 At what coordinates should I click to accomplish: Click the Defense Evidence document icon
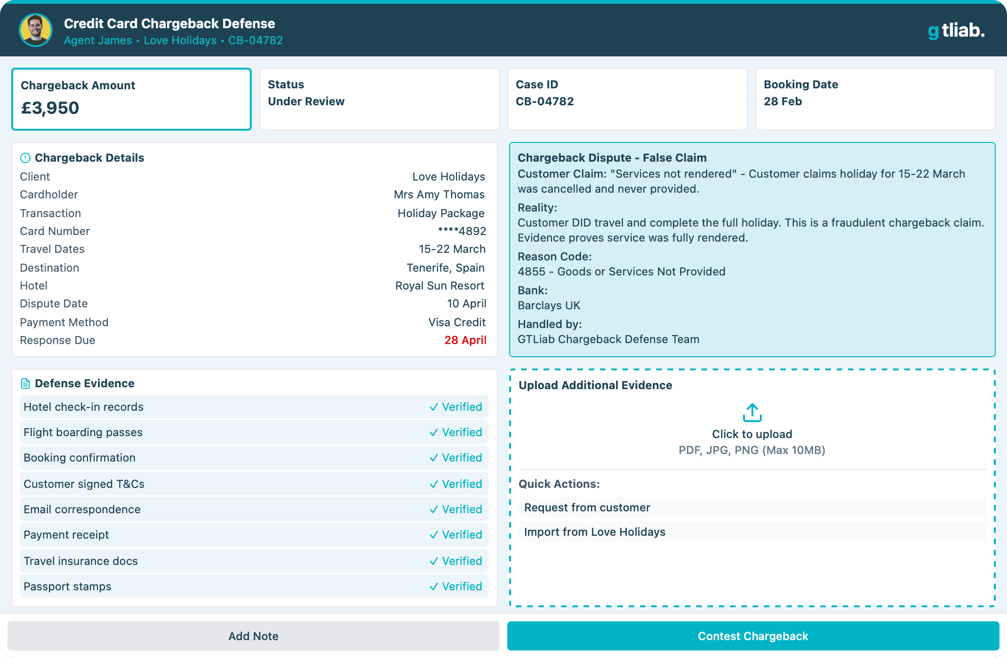tap(25, 384)
